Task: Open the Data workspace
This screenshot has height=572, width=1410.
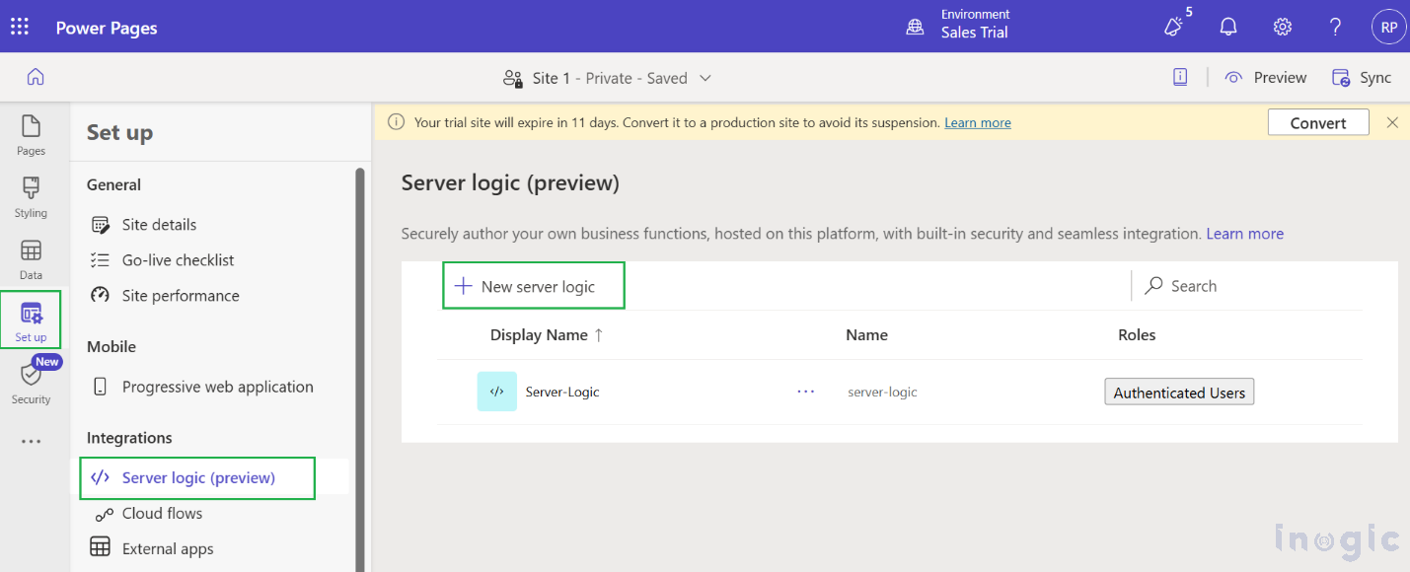Action: click(x=31, y=256)
